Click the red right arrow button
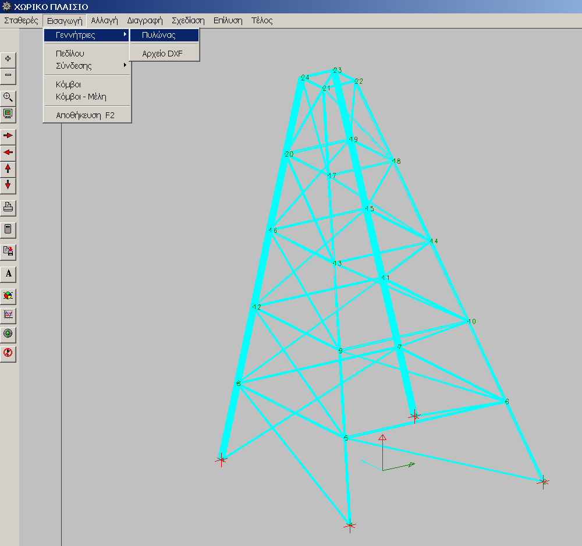The height and width of the screenshot is (546, 582). (8, 136)
